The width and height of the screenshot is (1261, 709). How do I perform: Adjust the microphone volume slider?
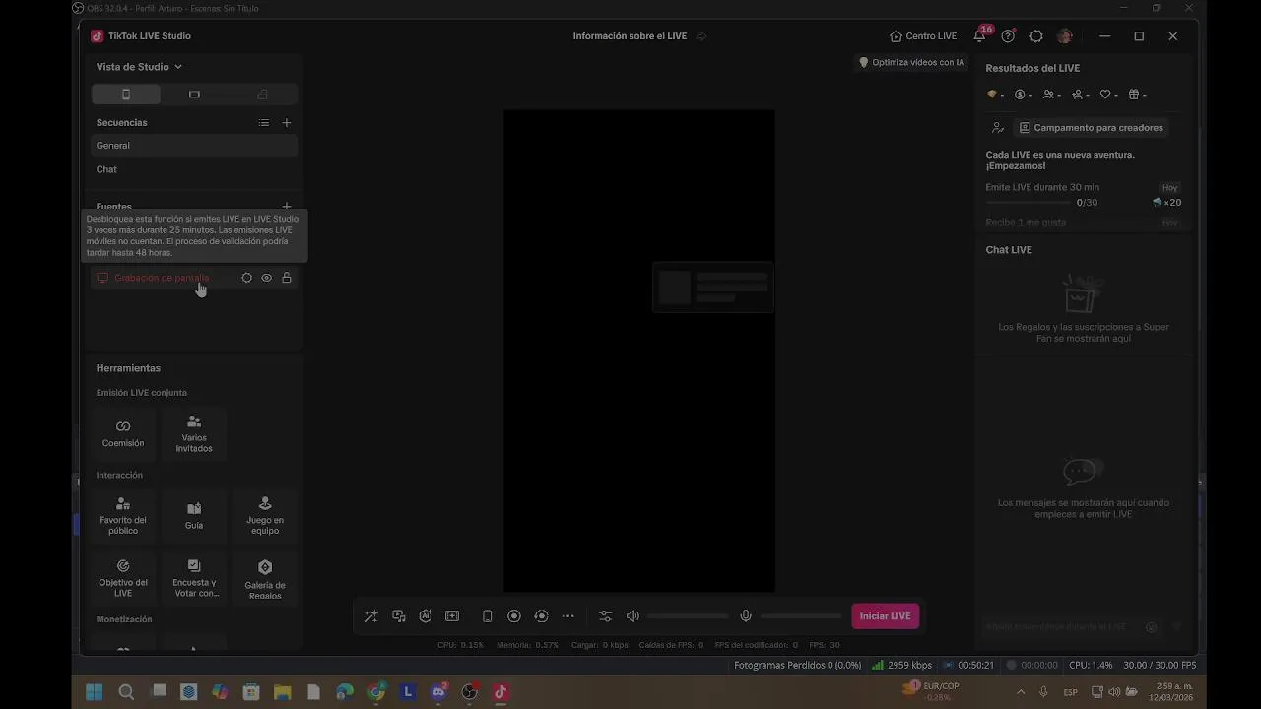point(801,616)
